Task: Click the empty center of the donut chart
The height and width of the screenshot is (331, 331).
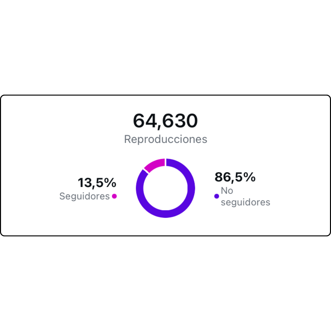Action: tap(165, 188)
